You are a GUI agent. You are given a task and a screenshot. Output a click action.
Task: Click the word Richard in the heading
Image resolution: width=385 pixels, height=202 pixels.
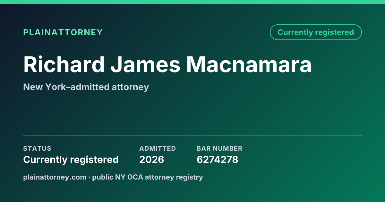(64, 65)
